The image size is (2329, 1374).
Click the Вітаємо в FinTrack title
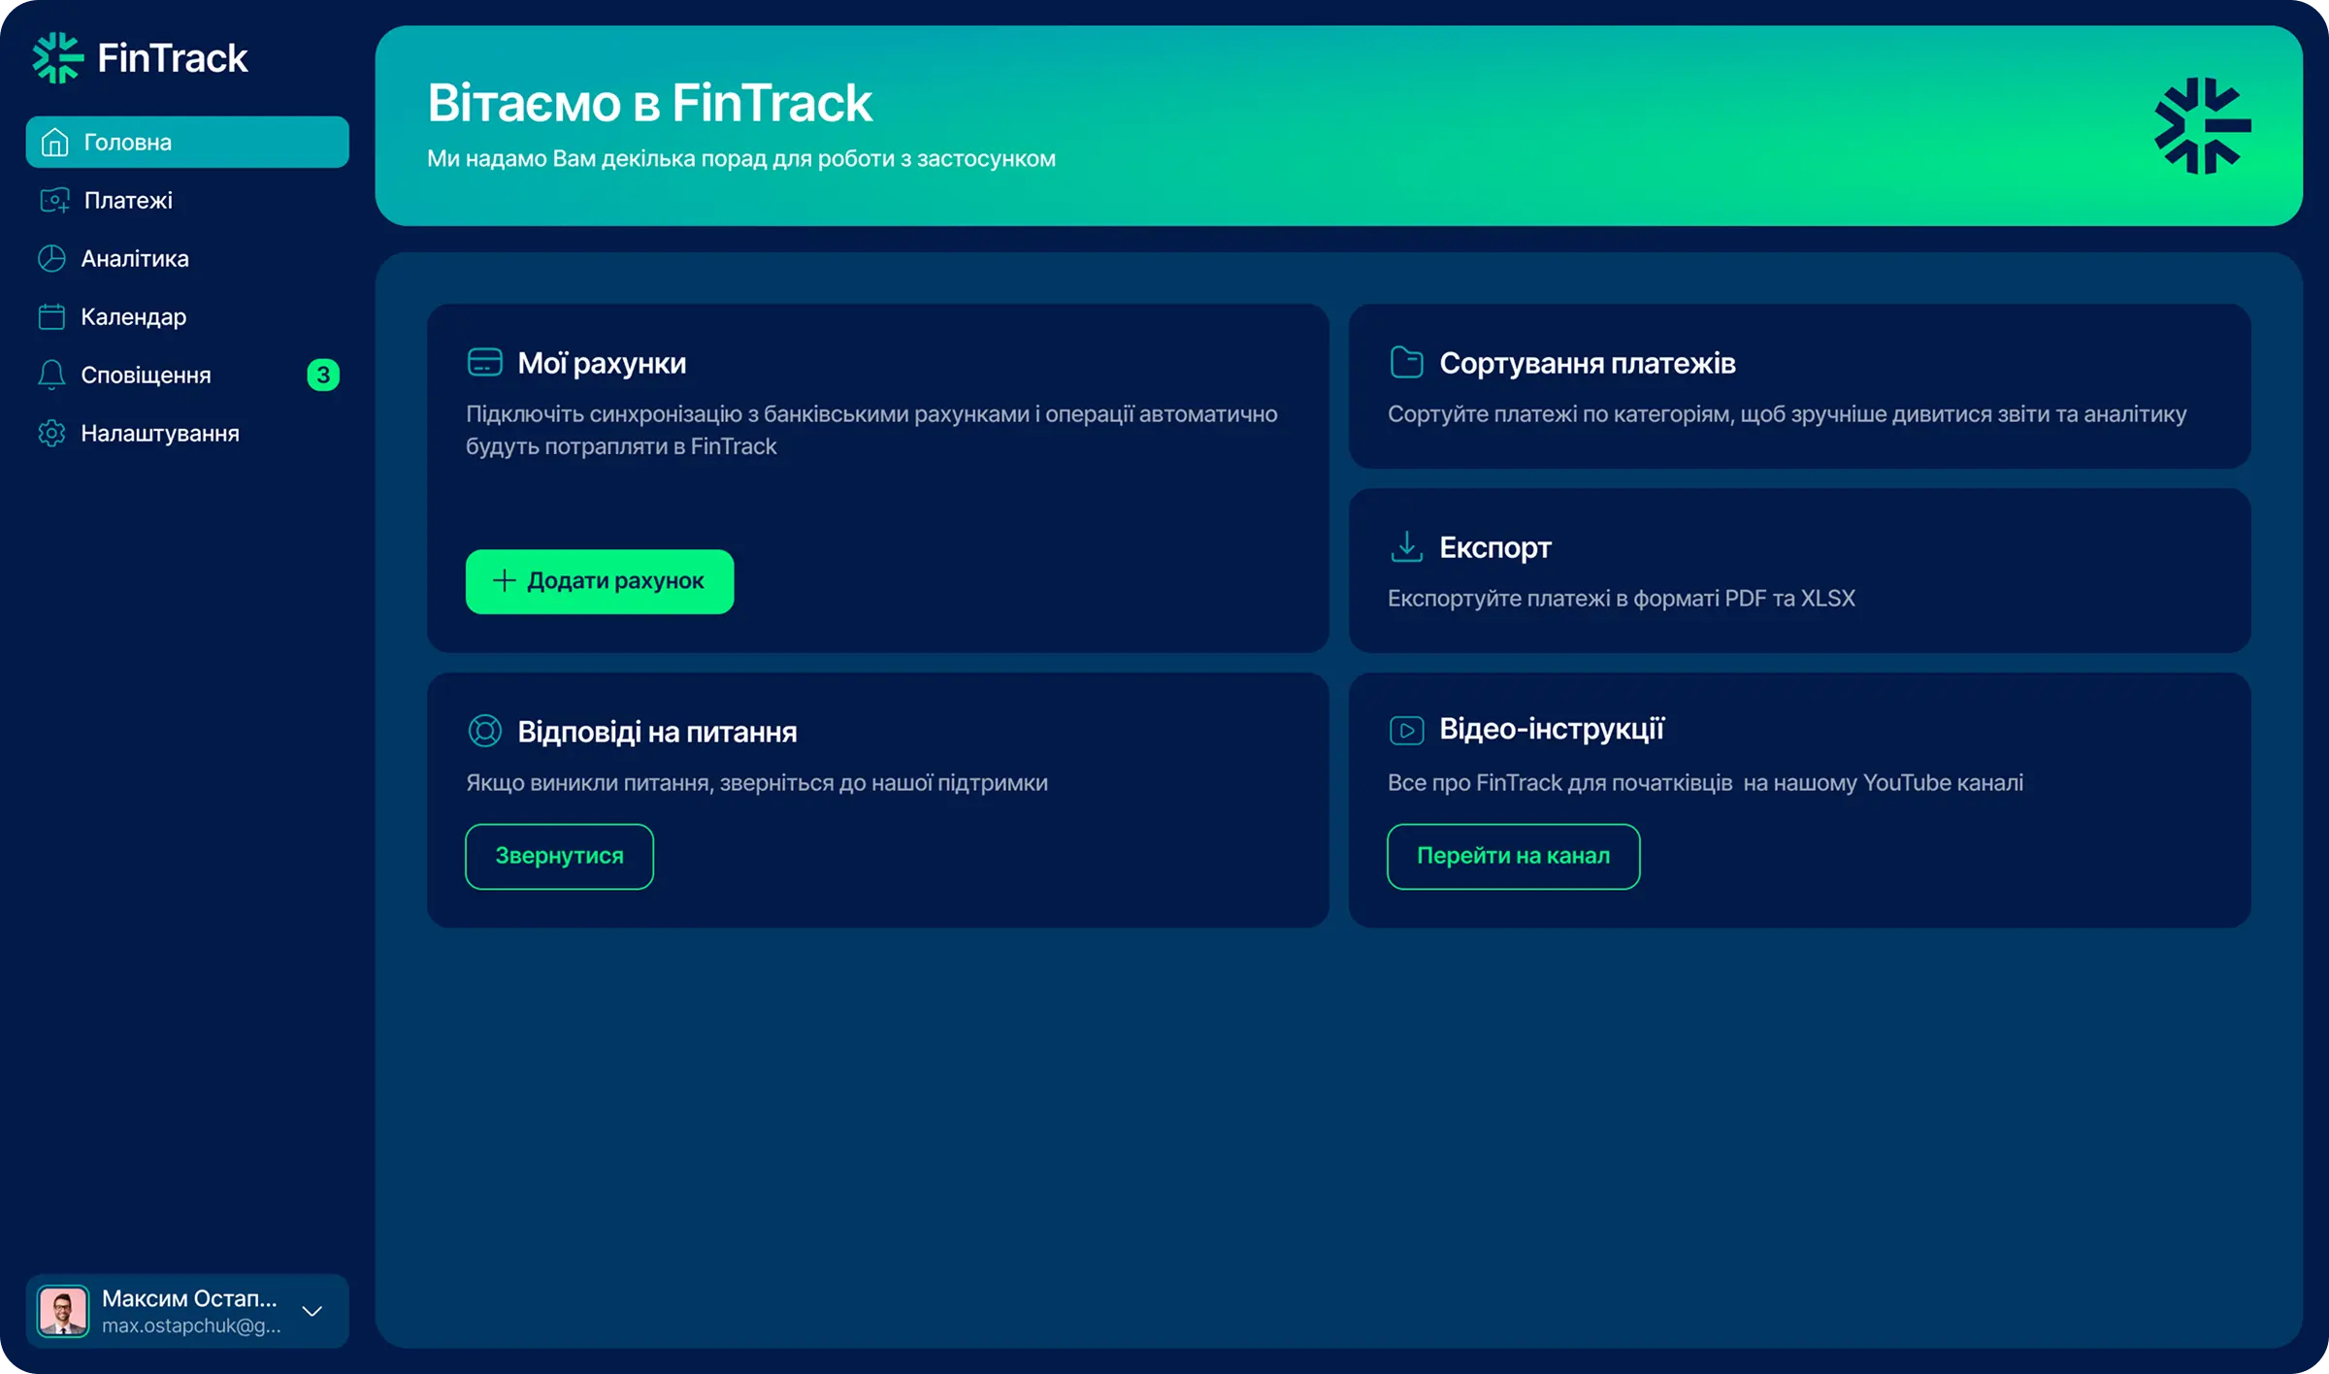650,103
